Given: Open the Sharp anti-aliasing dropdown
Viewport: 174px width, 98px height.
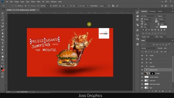Looking at the screenshot, I should coord(163,37).
